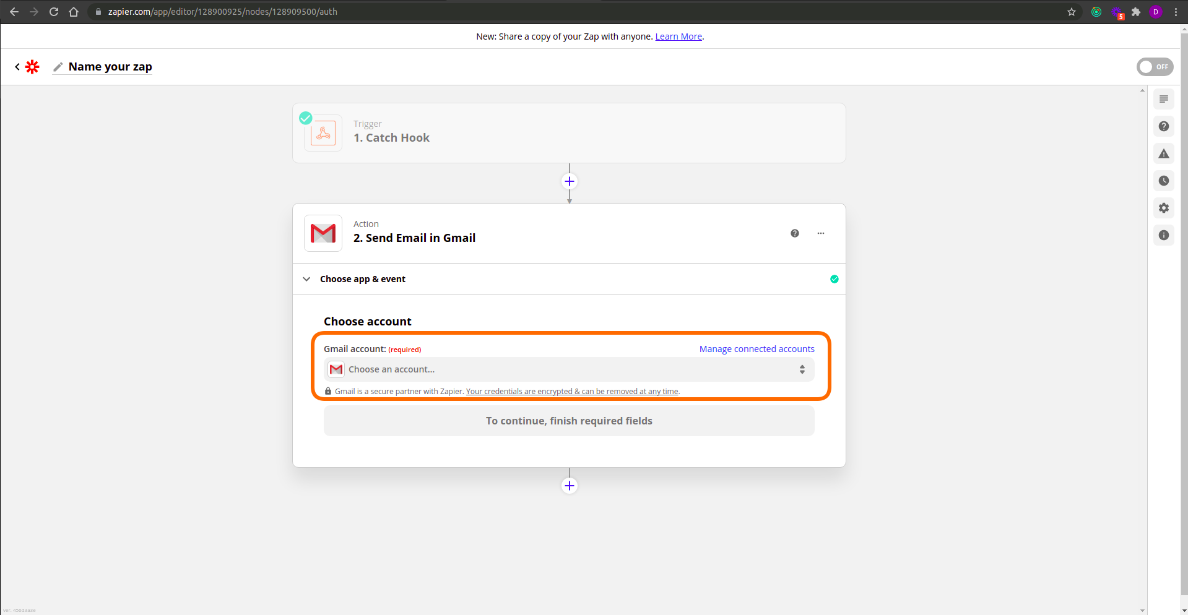
Task: Open the browser home page
Action: (x=74, y=12)
